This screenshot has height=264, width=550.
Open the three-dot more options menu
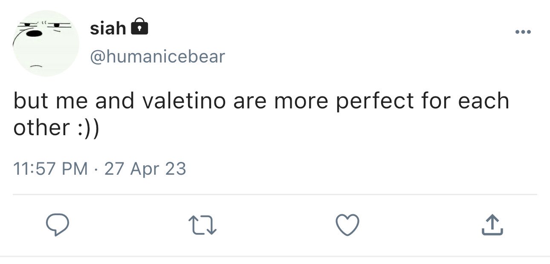point(523,32)
